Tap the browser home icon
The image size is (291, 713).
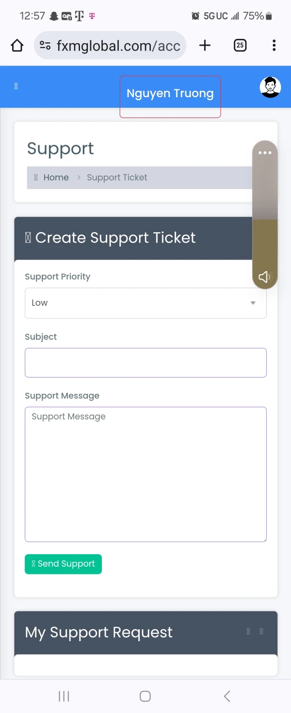click(x=17, y=46)
